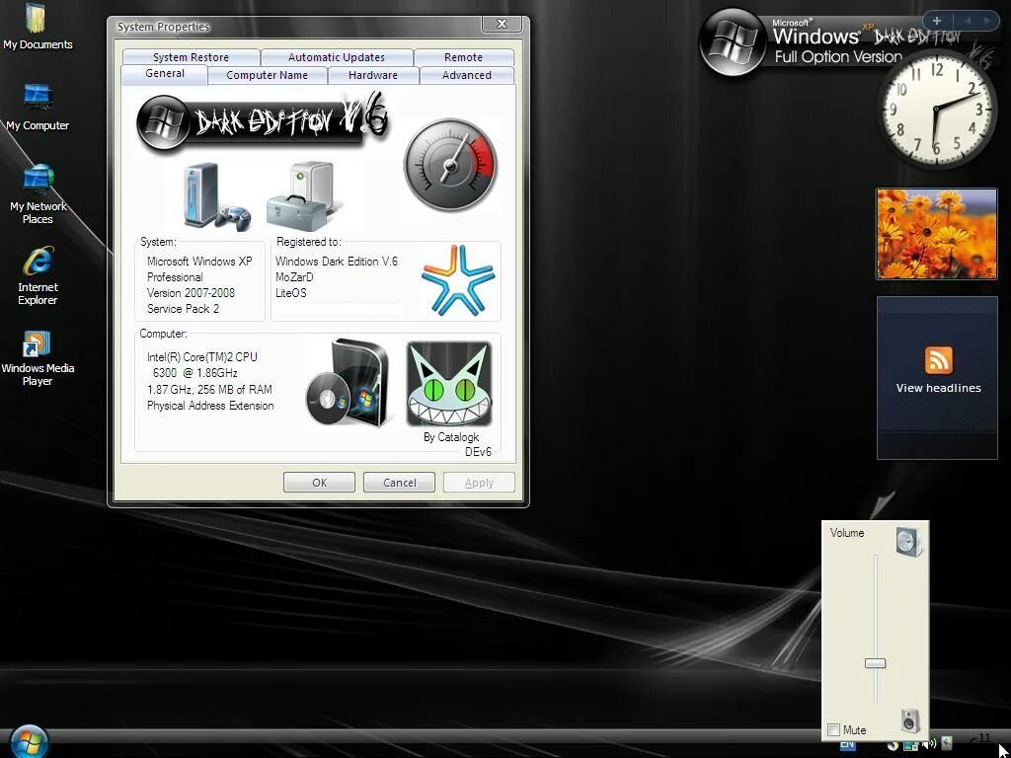Viewport: 1011px width, 758px height.
Task: Click the orange flowers slideshow picture
Action: click(936, 233)
